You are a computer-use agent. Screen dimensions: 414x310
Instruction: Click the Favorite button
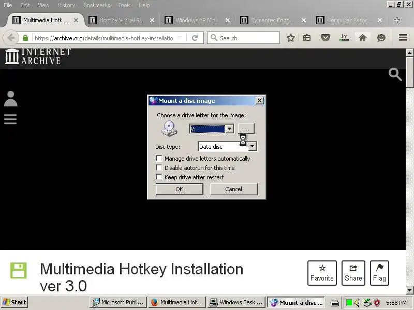coord(322,273)
